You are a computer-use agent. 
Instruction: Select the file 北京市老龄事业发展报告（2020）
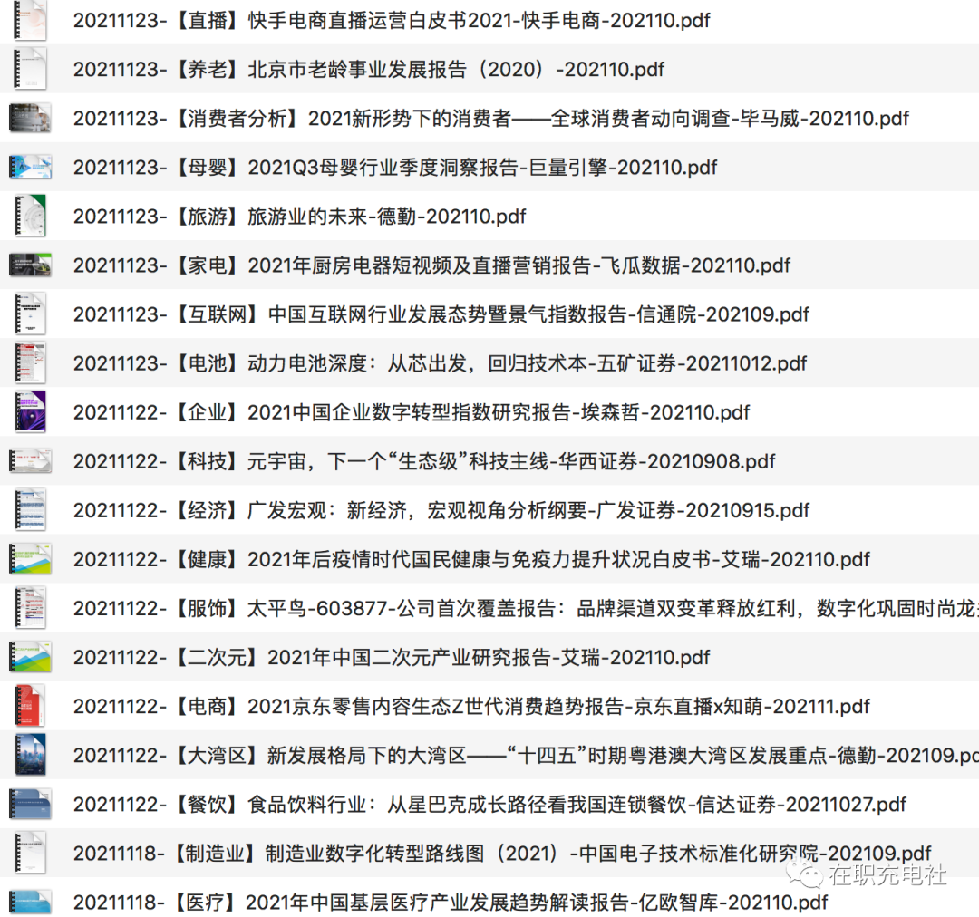tap(368, 69)
